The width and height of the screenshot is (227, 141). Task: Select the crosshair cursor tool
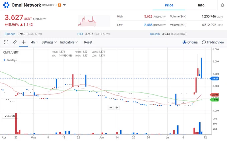[24, 42]
